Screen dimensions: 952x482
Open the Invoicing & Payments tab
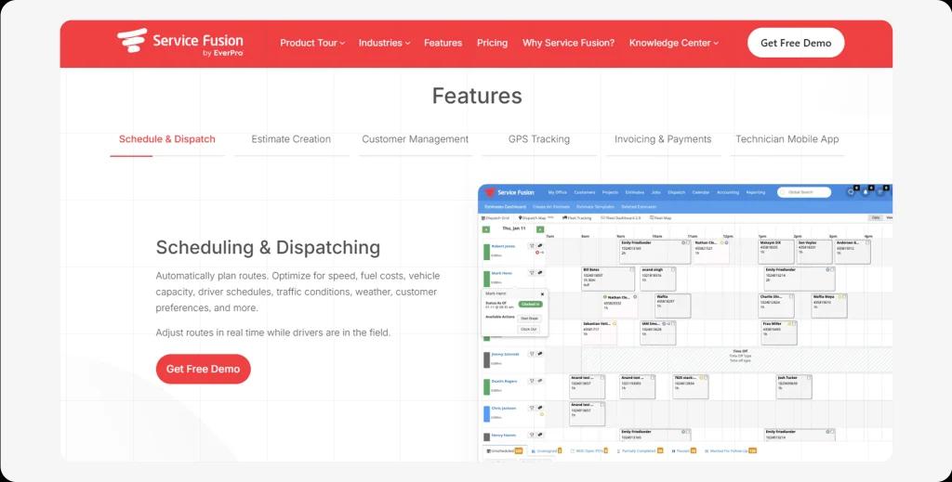coord(663,139)
